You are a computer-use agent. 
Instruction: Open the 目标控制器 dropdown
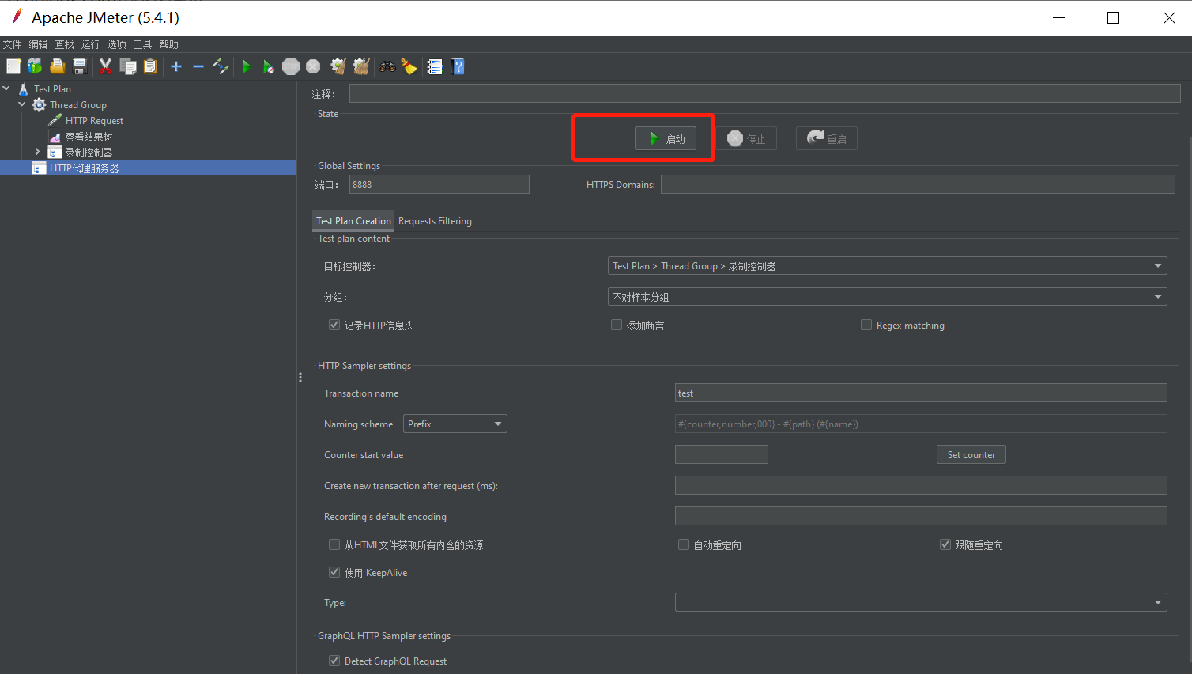click(x=888, y=265)
